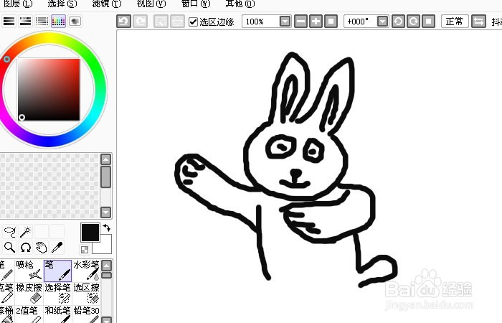This screenshot has width=502, height=323.
Task: Click the Undo arrow in toolbar
Action: tap(123, 22)
